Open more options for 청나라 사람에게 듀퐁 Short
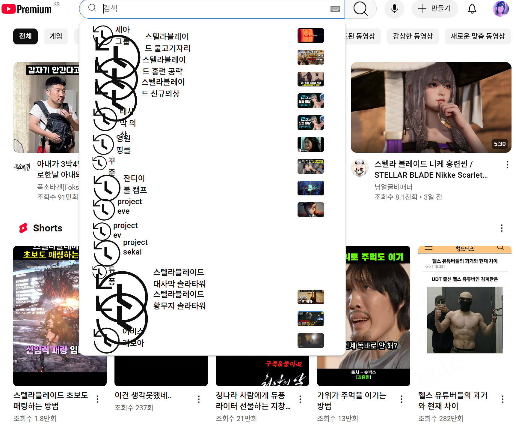The width and height of the screenshot is (516, 434). [x=300, y=399]
